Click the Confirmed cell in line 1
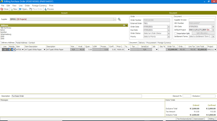The width and height of the screenshot is (217, 121). coord(112,50)
